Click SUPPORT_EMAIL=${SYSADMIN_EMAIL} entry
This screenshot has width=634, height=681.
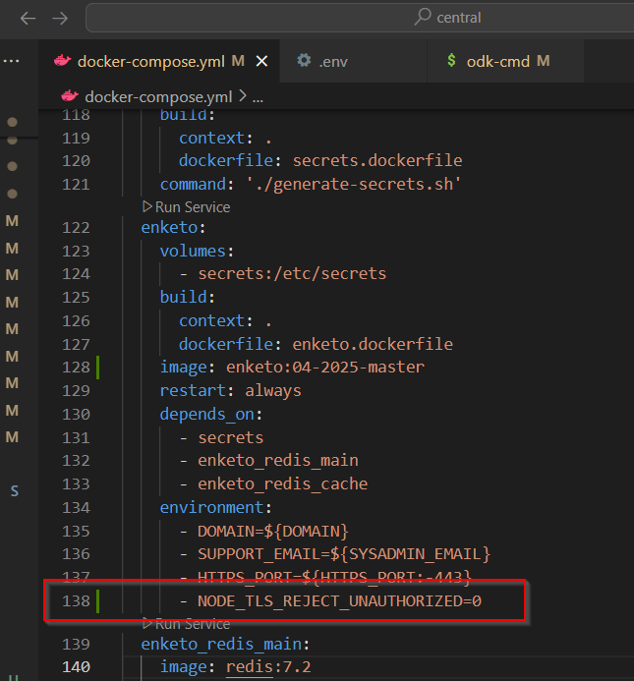coord(344,554)
